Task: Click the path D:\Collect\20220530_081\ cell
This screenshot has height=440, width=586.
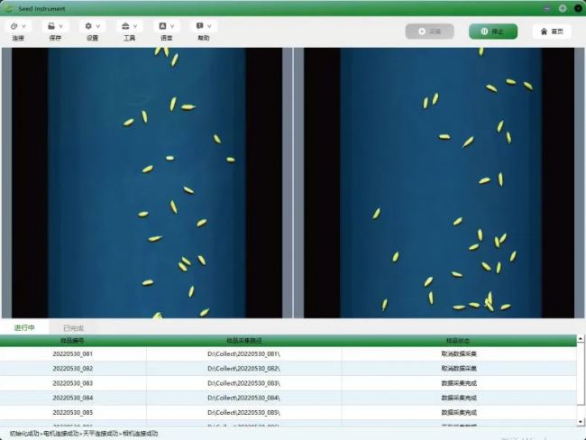Action: 243,354
